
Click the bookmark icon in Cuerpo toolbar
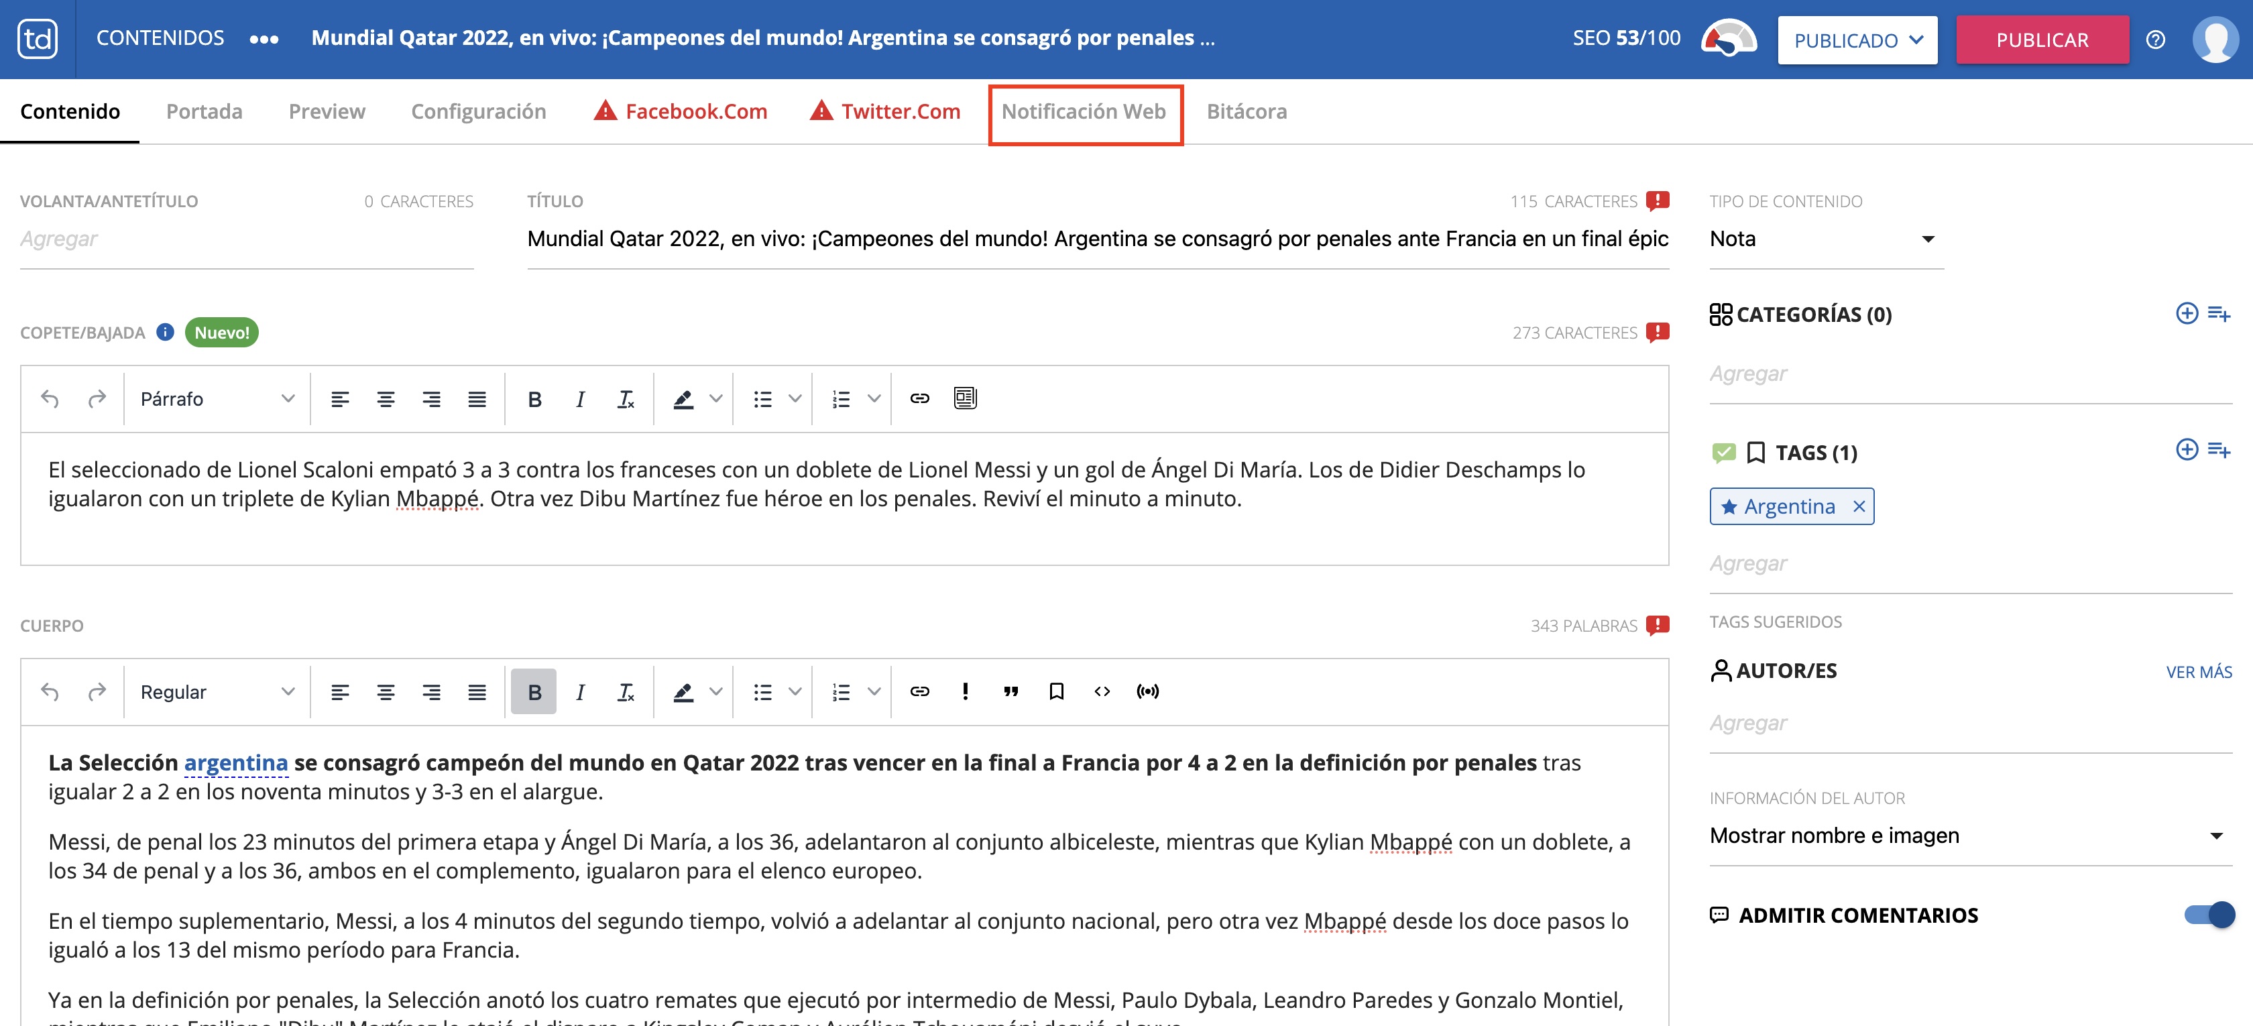1055,692
